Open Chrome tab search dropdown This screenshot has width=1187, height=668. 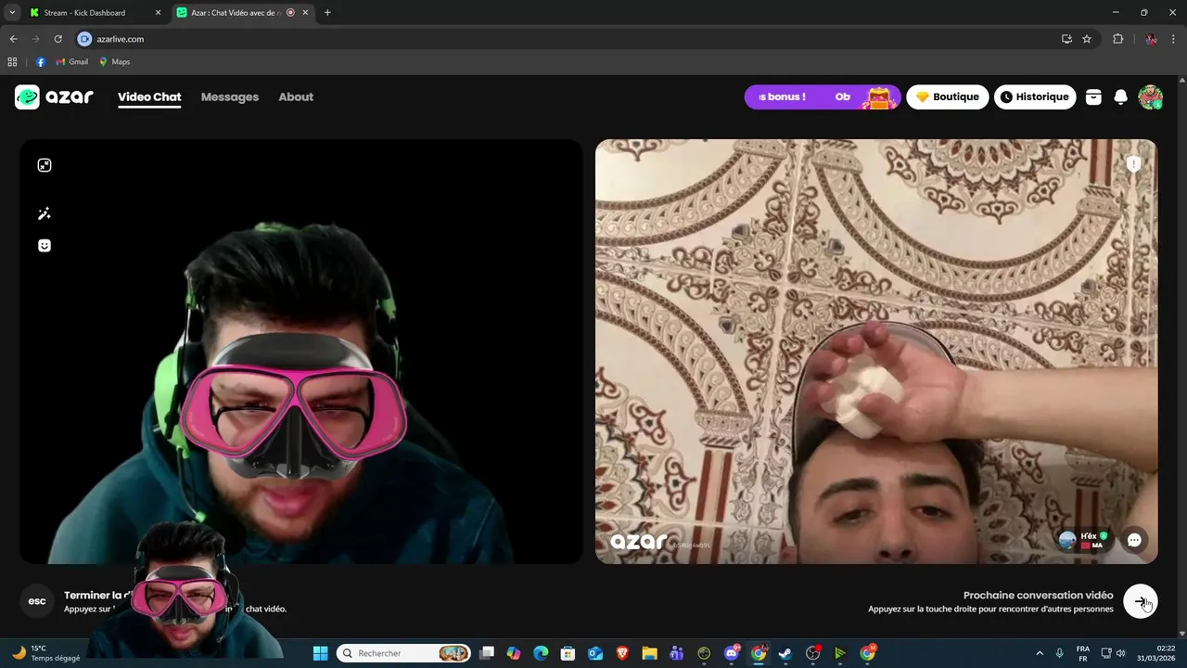pos(12,12)
